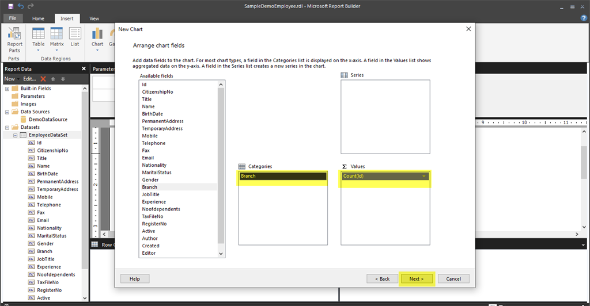Click the Help button in dialog
The image size is (590, 306).
point(135,278)
